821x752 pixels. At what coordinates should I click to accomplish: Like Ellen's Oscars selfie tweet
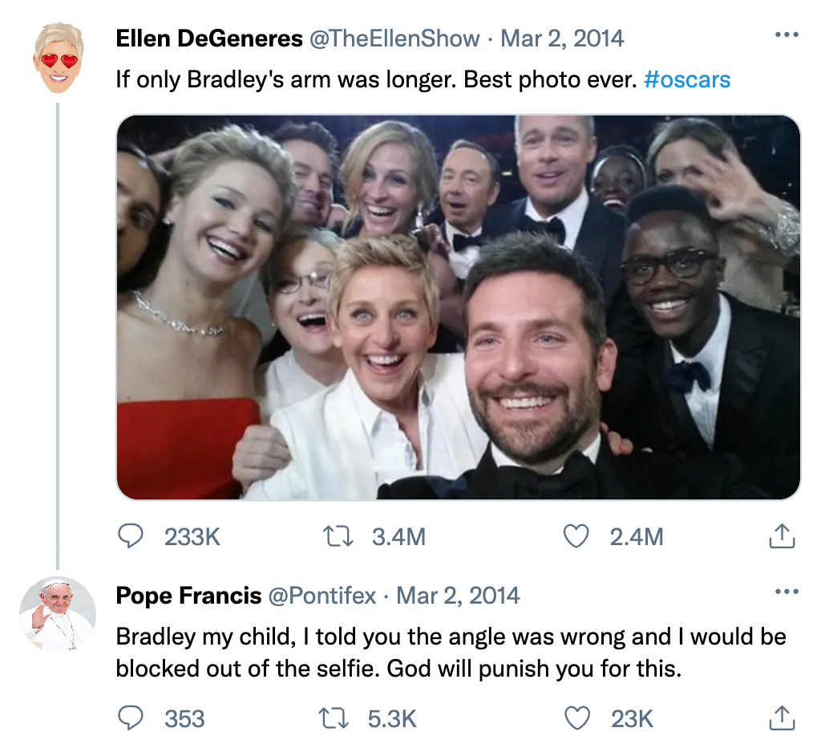(x=576, y=536)
